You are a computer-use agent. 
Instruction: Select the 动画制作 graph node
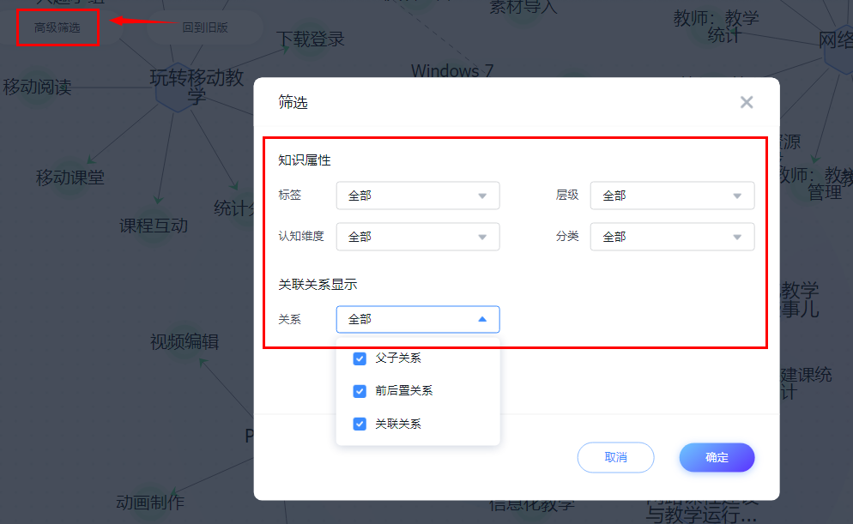pos(150,503)
